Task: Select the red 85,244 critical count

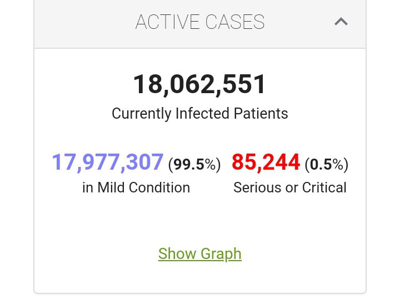Action: point(266,162)
